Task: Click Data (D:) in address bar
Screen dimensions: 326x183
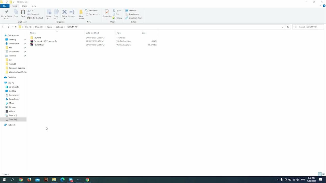Action: [39, 27]
